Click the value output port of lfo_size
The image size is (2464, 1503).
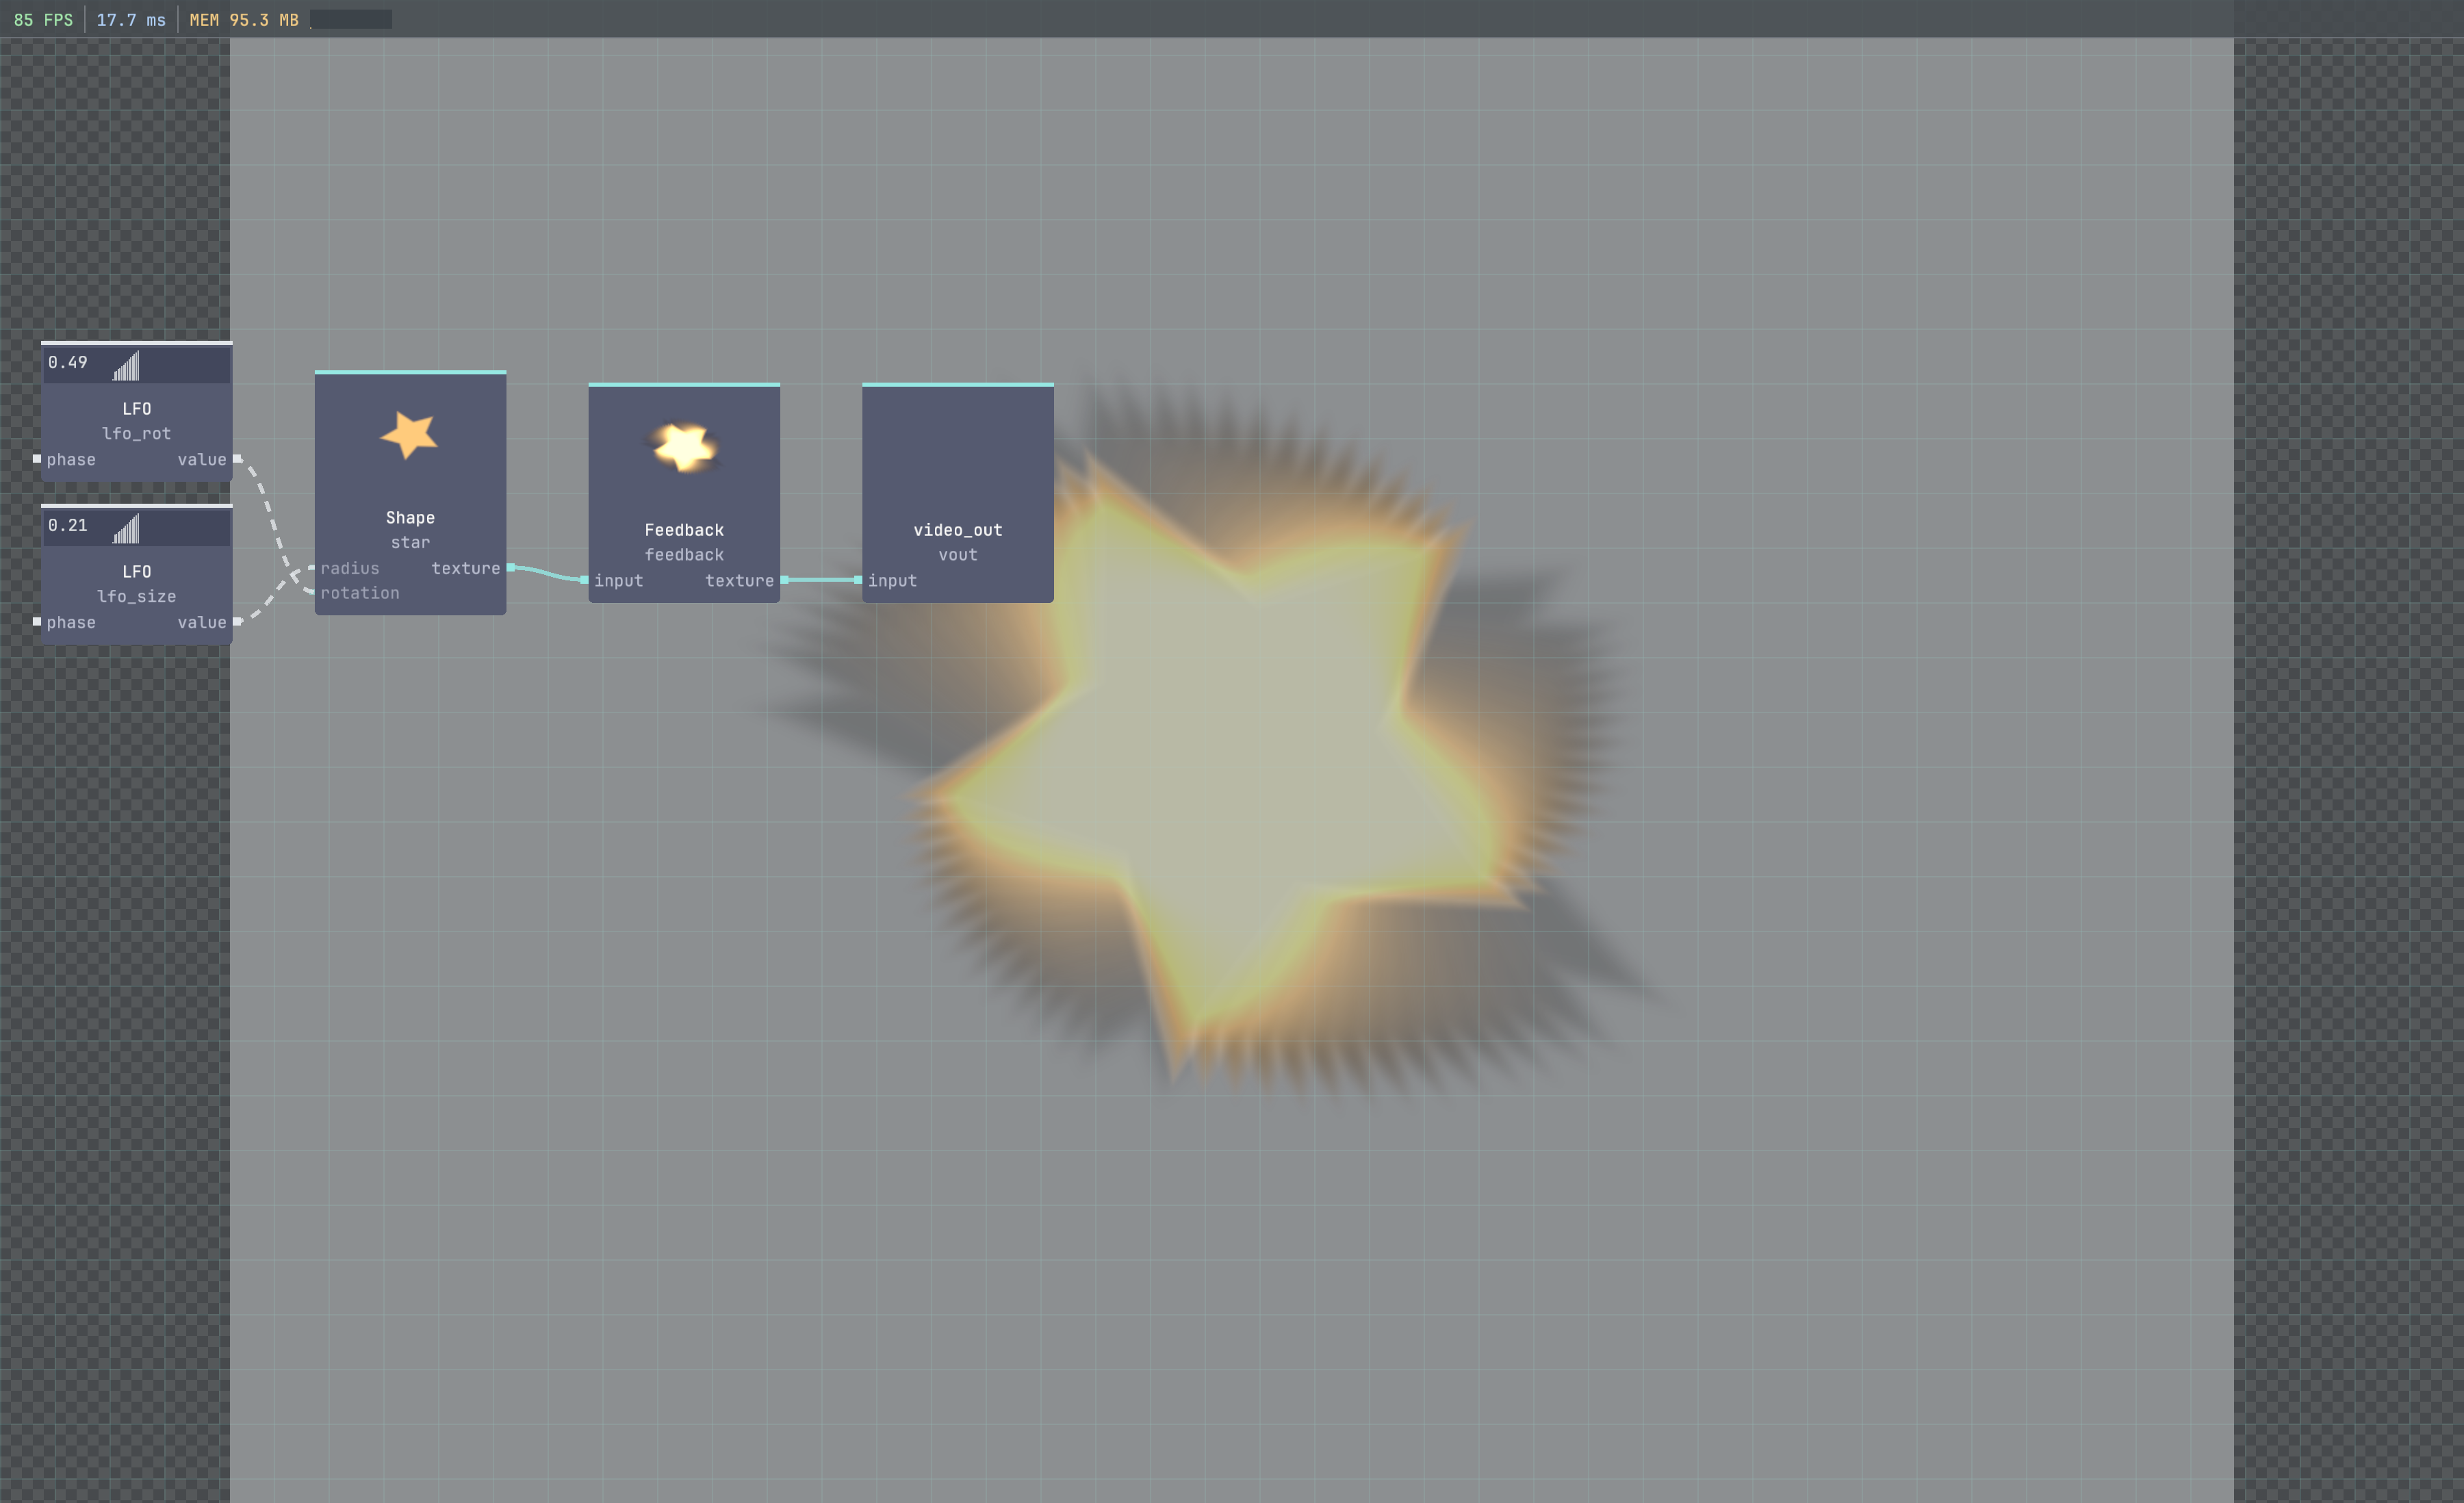pos(237,622)
